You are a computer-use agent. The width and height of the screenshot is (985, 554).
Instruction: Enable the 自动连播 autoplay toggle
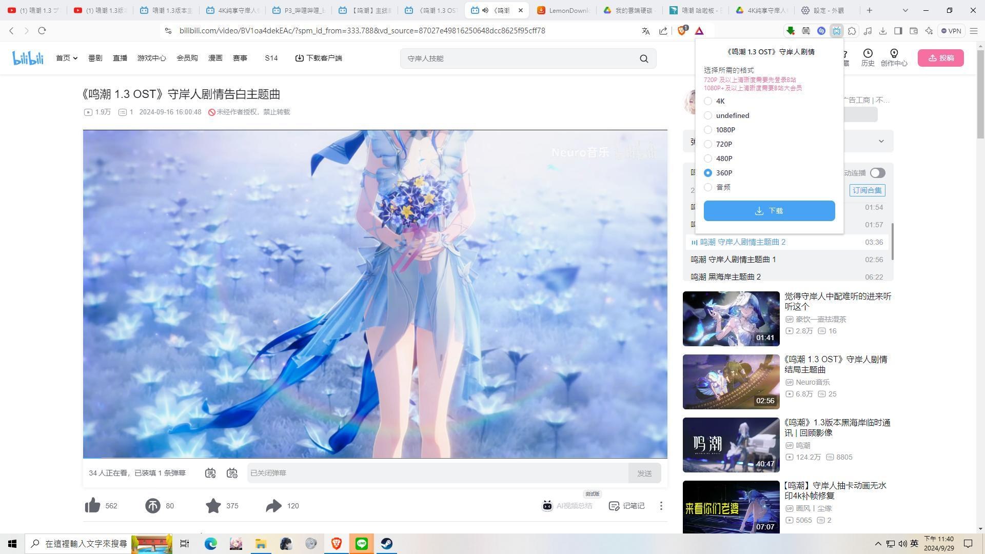point(877,173)
